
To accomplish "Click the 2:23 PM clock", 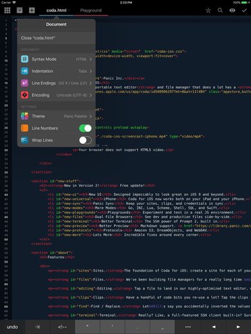I will [126, 3].
